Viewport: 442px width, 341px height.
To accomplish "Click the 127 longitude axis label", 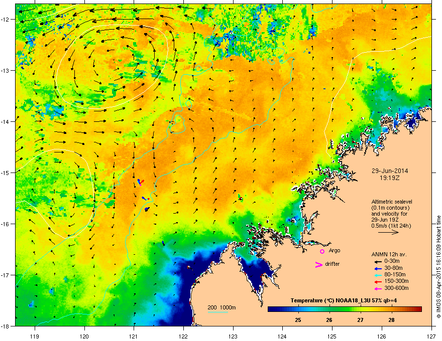I will (x=431, y=336).
